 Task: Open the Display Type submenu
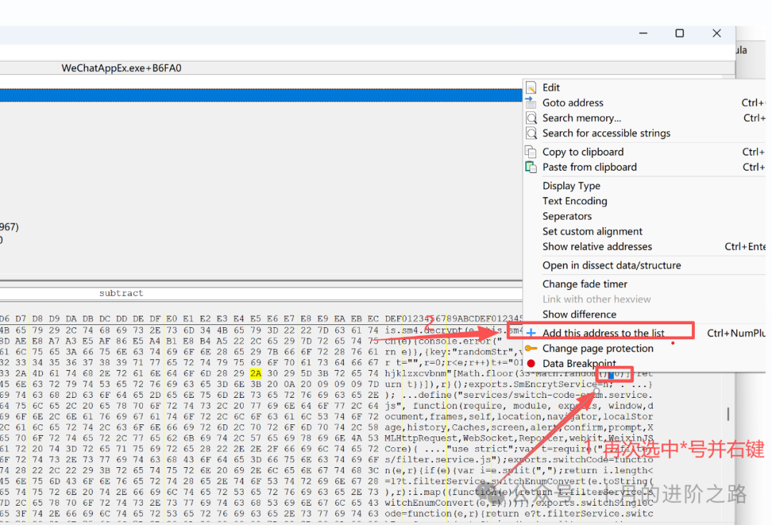pyautogui.click(x=571, y=186)
